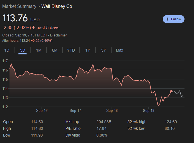Click the Mkt cap value 204.53B
194x143 pixels.
pos(104,122)
